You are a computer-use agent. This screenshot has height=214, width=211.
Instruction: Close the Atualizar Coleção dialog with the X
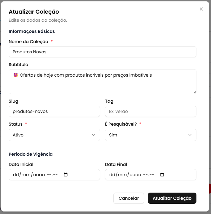click(201, 9)
